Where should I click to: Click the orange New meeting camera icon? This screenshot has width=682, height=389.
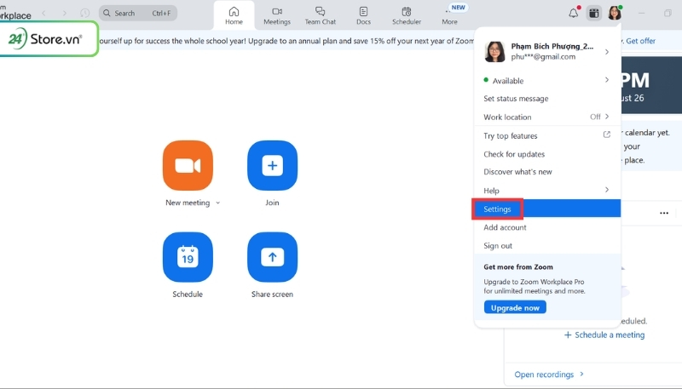(x=187, y=165)
